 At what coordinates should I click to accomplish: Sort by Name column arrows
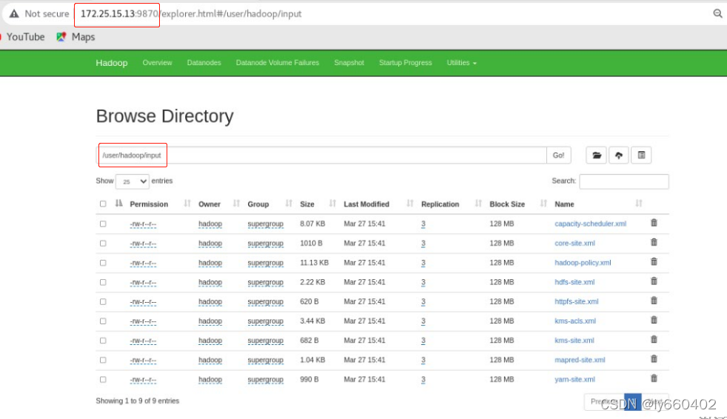coord(638,204)
